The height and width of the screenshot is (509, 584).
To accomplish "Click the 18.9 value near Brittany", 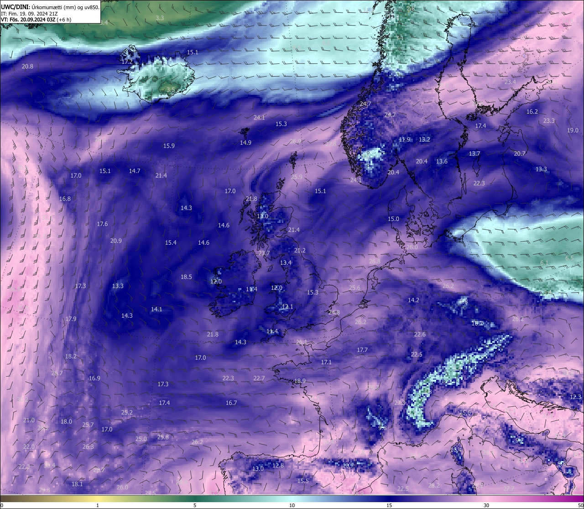I will pyautogui.click(x=300, y=381).
